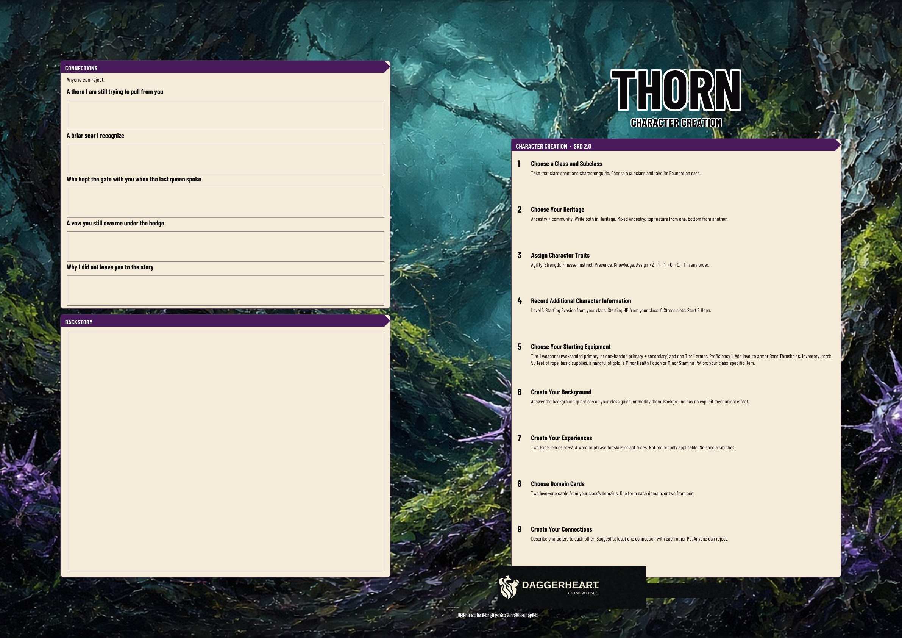902x638 pixels.
Task: Click step 2 'Choose Your Heritage'
Action: [557, 210]
